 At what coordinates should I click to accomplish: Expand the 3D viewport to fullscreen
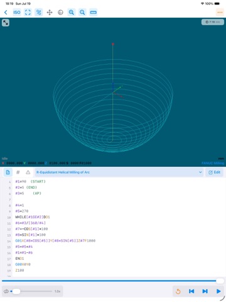click(6, 23)
